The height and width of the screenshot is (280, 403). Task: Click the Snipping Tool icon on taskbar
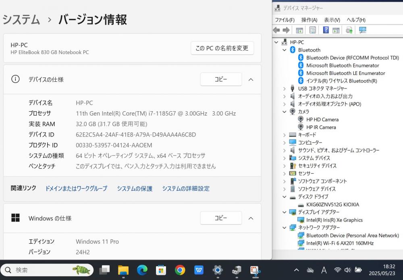coord(255,271)
